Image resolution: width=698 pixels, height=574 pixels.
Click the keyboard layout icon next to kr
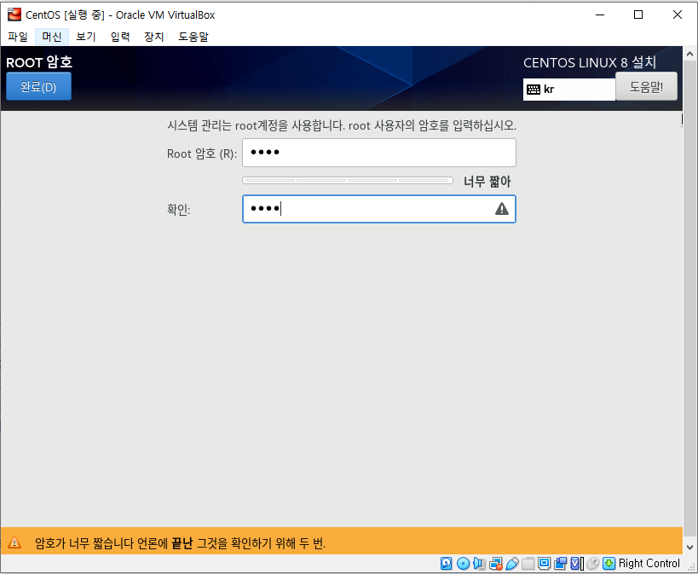tap(534, 90)
